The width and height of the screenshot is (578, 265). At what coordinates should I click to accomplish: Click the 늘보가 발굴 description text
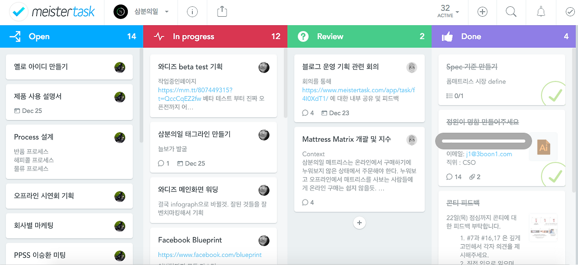172,149
